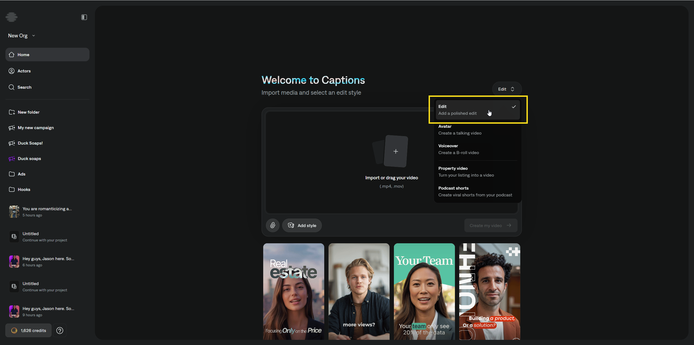The height and width of the screenshot is (345, 694).
Task: Click the megaphone icon beside Duck Soaps!
Action: tap(12, 143)
